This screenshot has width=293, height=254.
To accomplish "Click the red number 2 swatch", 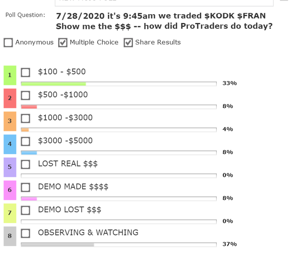I will coord(10,98).
